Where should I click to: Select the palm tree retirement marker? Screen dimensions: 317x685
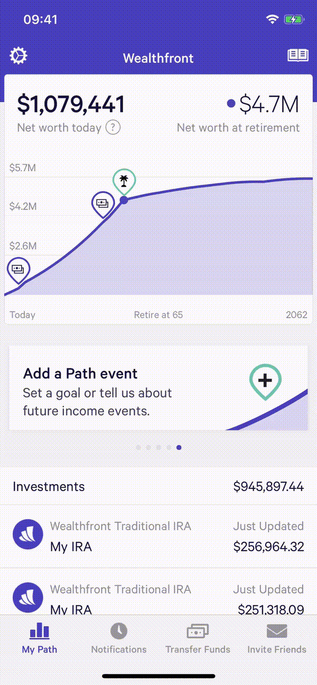click(124, 181)
